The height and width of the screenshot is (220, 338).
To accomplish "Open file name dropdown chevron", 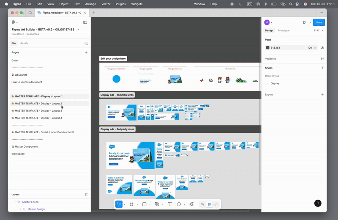I will tap(78, 30).
